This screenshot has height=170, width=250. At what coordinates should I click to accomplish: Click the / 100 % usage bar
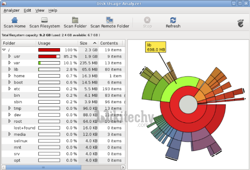pyautogui.click(x=49, y=50)
